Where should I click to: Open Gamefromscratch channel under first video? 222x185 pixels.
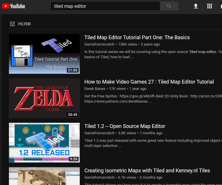click(x=99, y=44)
